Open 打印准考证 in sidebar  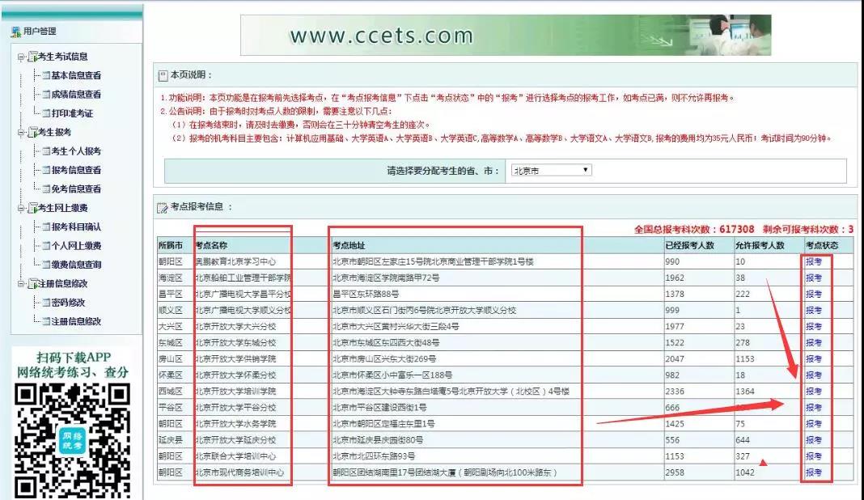point(72,113)
